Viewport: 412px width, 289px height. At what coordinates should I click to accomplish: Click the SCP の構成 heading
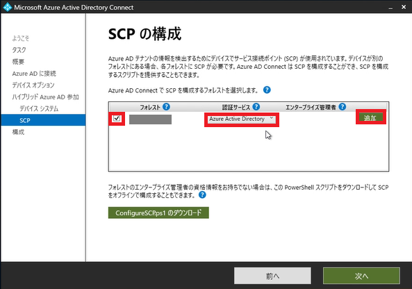coord(145,34)
